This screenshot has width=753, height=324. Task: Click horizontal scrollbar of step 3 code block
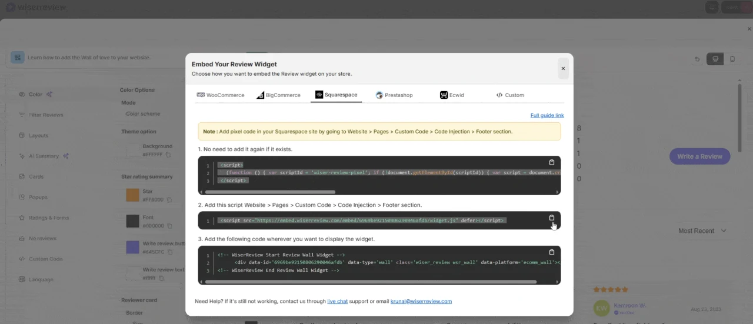(x=370, y=282)
